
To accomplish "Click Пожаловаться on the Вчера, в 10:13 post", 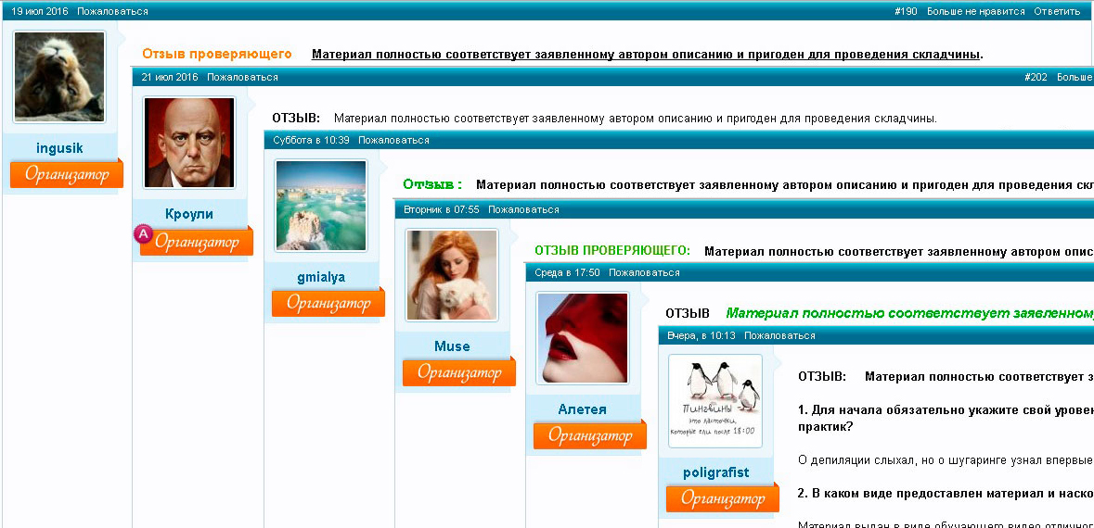I will [779, 335].
